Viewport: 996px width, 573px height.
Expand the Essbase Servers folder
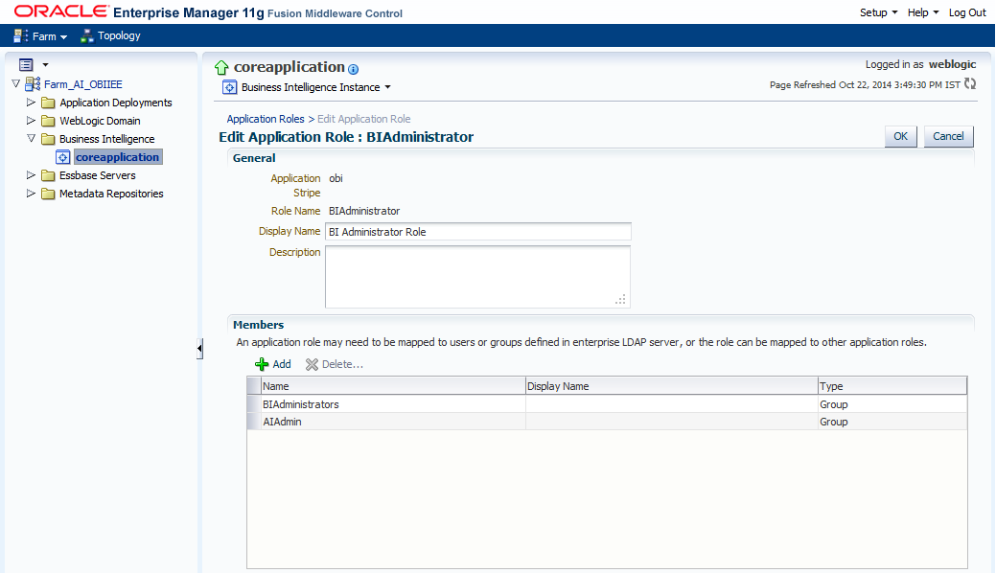coord(31,174)
